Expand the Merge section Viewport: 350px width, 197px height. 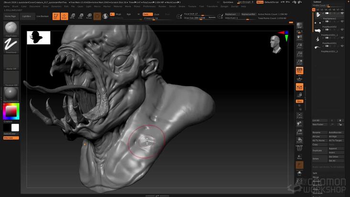click(x=316, y=177)
